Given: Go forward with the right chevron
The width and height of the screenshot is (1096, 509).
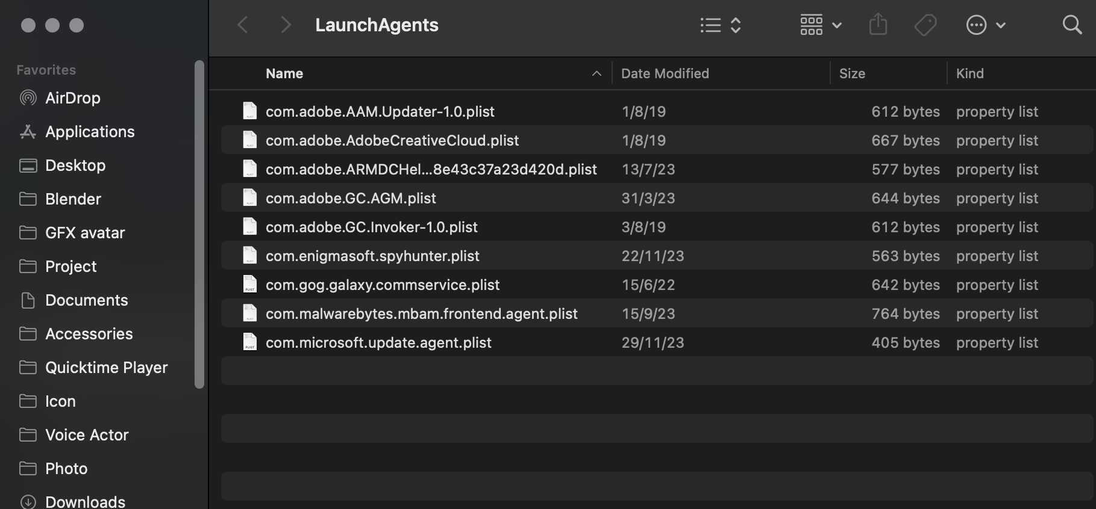Looking at the screenshot, I should 286,25.
